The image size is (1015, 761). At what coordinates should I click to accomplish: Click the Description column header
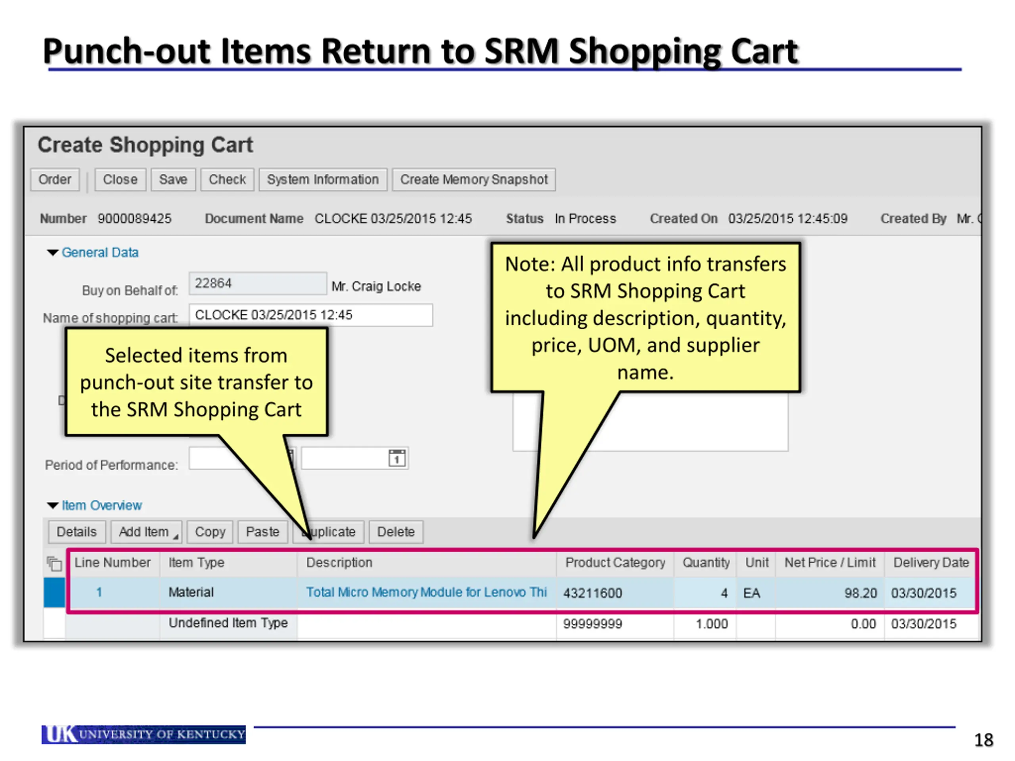coord(426,563)
